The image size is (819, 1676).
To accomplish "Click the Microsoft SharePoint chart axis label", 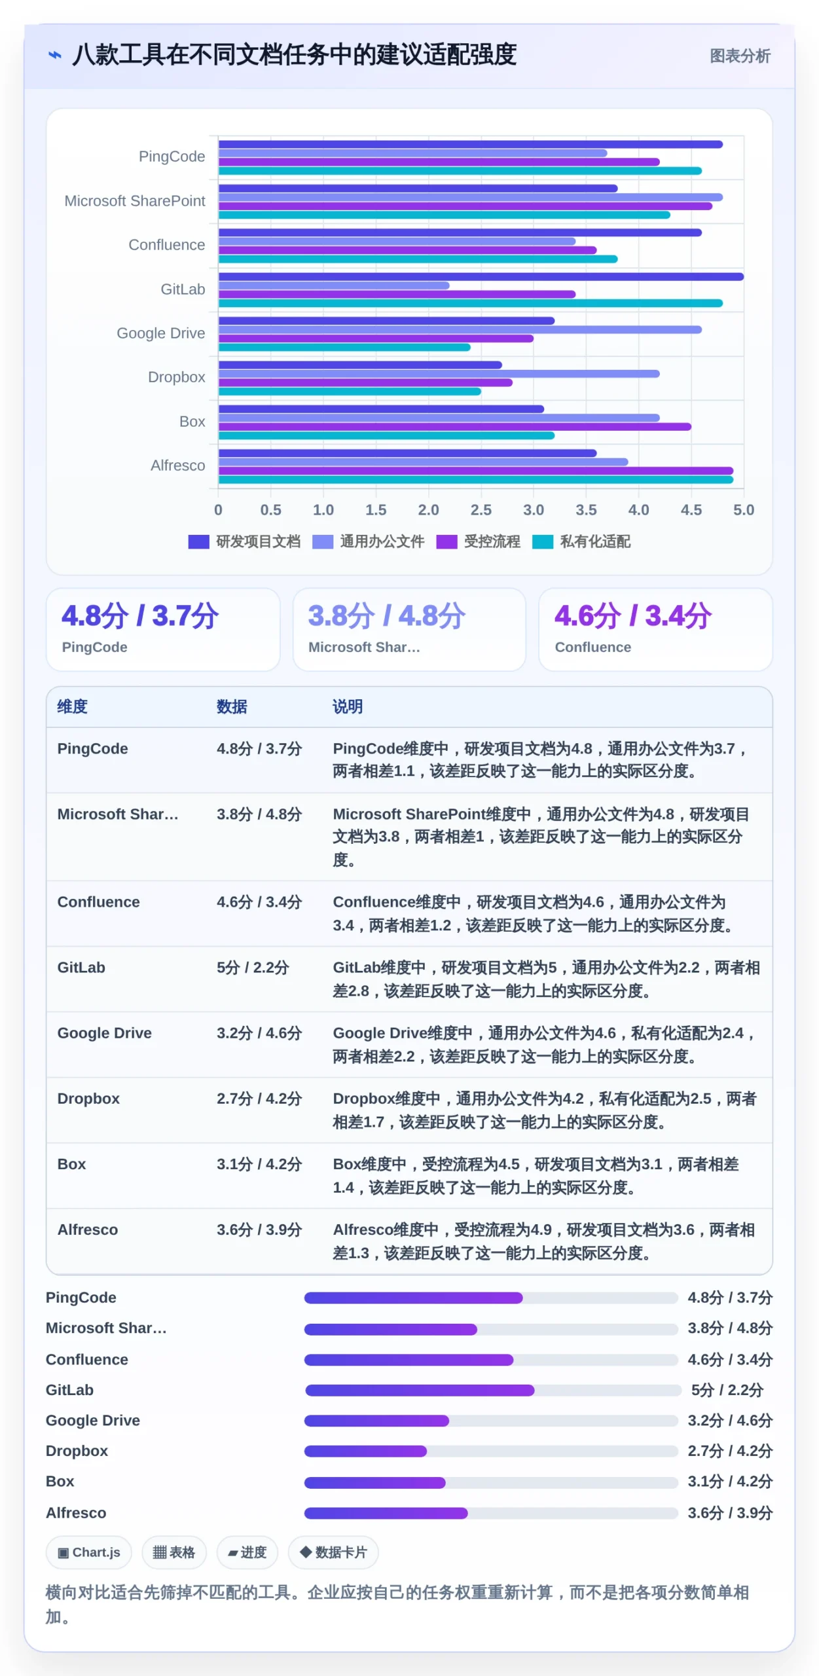I will (135, 201).
